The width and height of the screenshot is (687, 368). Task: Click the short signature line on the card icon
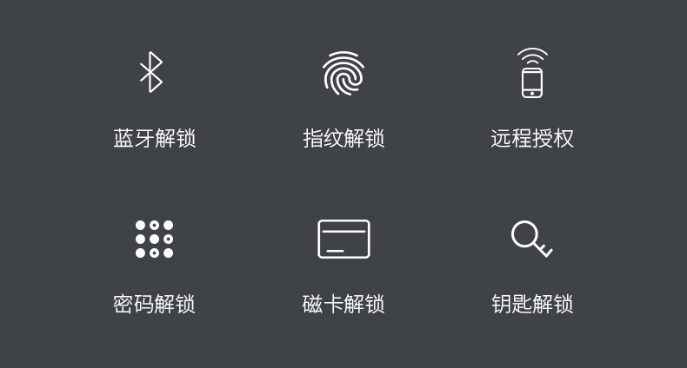[x=335, y=251]
